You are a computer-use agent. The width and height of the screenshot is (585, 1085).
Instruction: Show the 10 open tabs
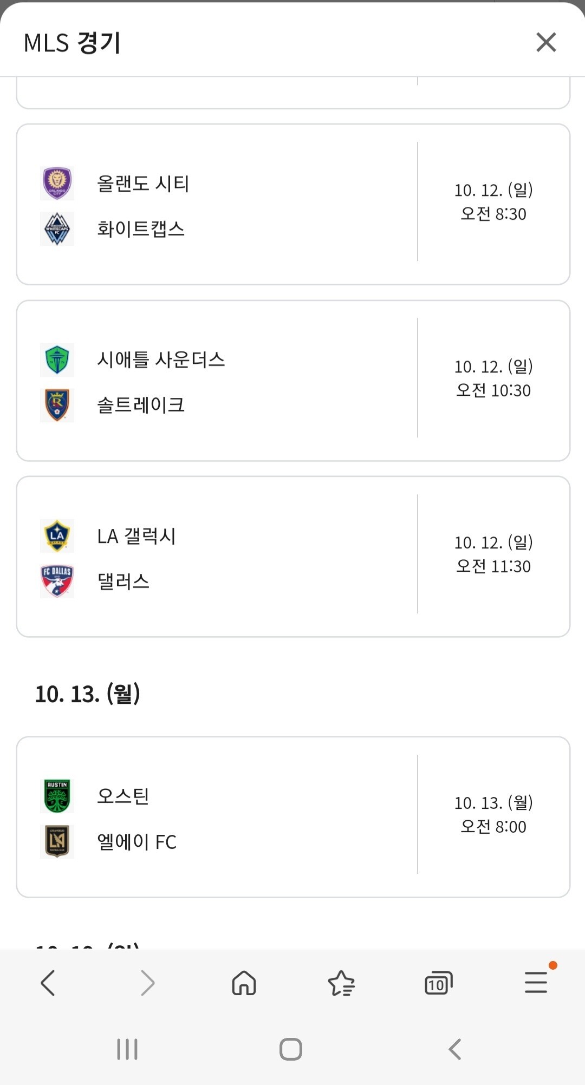438,983
